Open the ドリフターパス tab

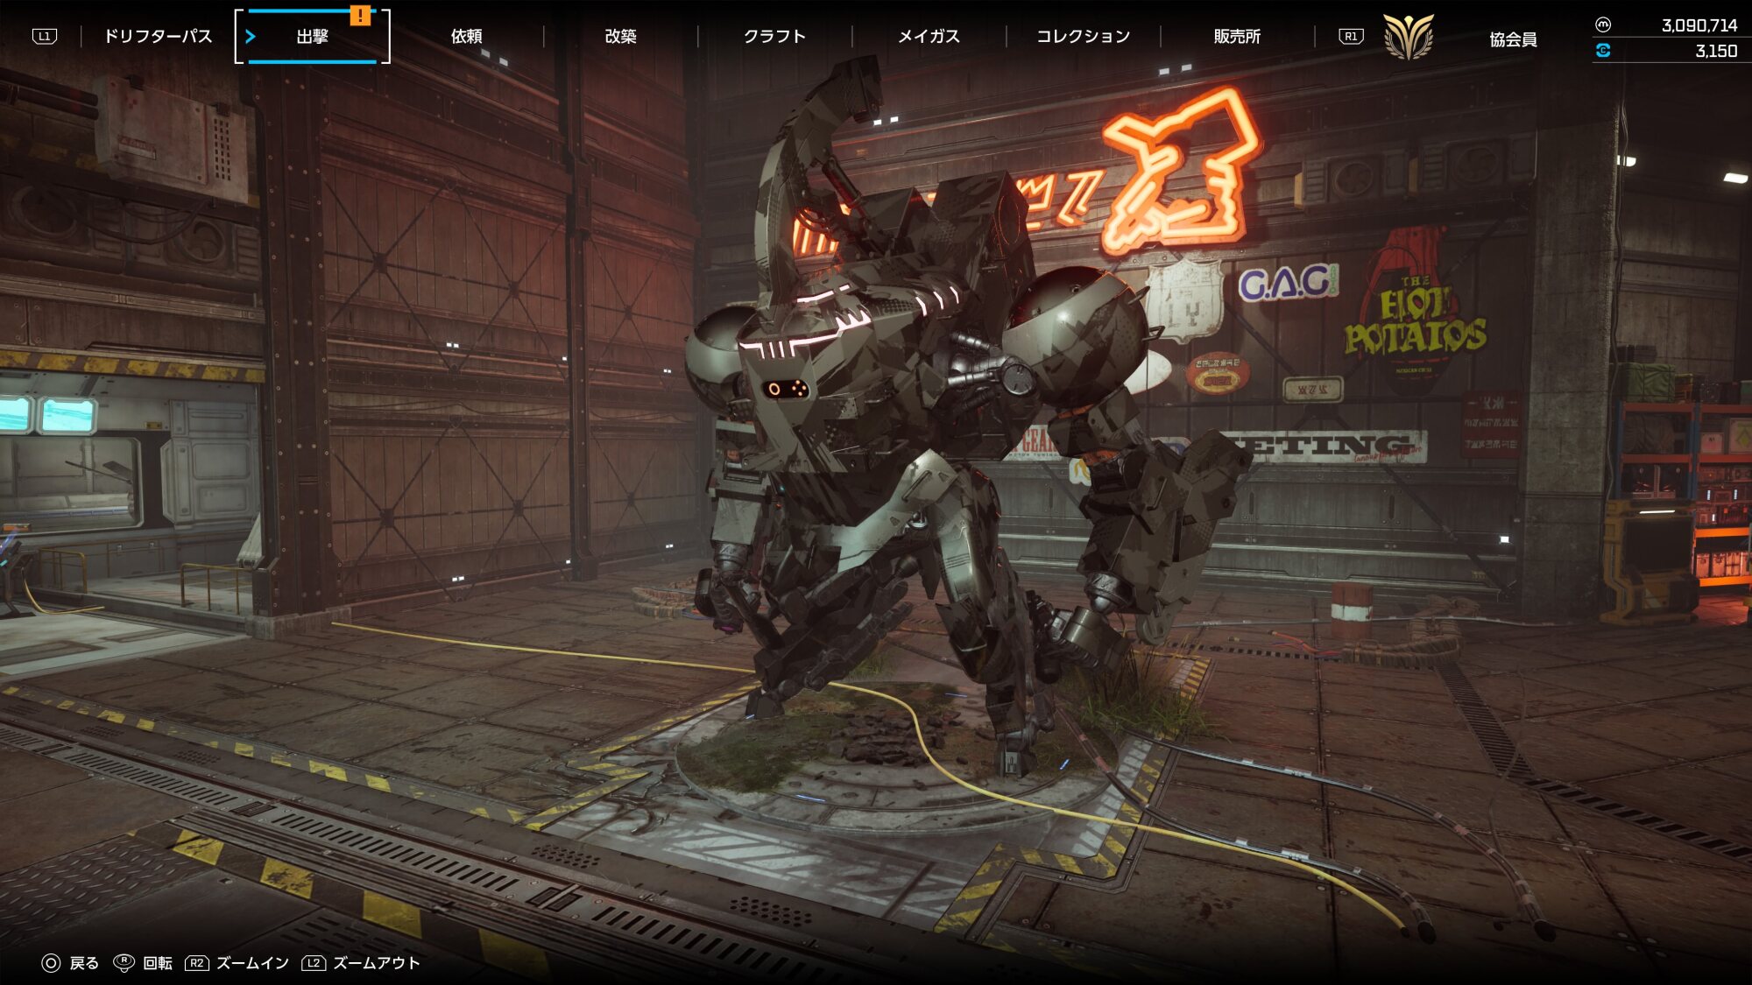tap(158, 36)
